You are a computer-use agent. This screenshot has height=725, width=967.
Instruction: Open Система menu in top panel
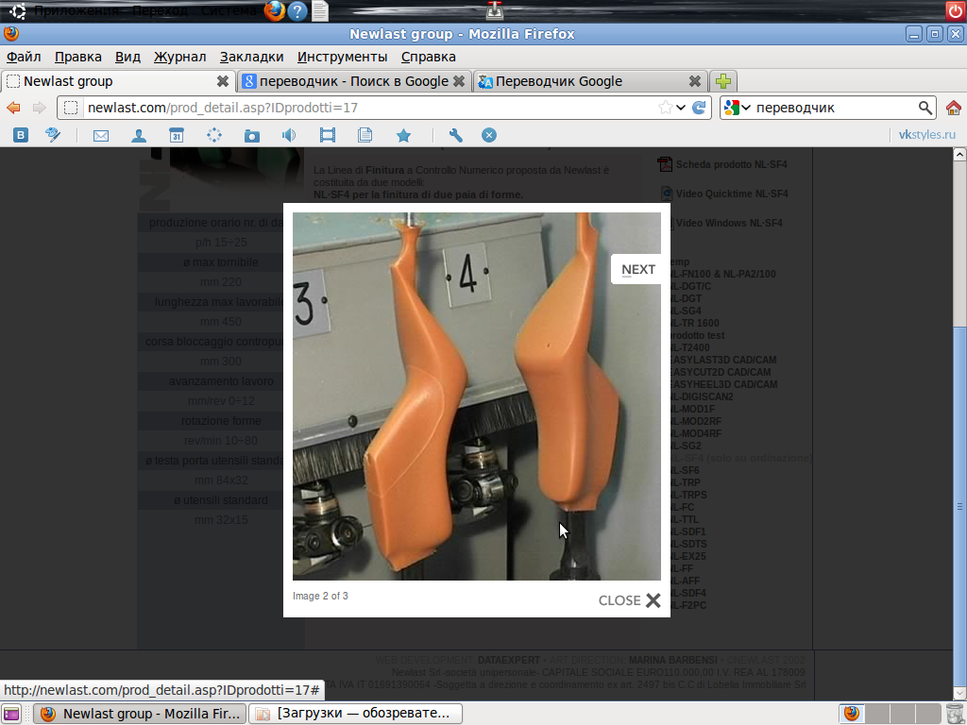(229, 10)
